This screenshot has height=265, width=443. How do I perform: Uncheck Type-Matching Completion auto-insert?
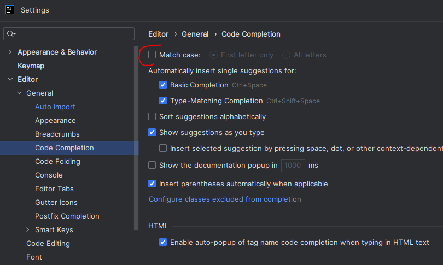click(x=163, y=101)
